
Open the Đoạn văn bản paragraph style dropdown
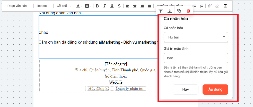click(x=19, y=6)
